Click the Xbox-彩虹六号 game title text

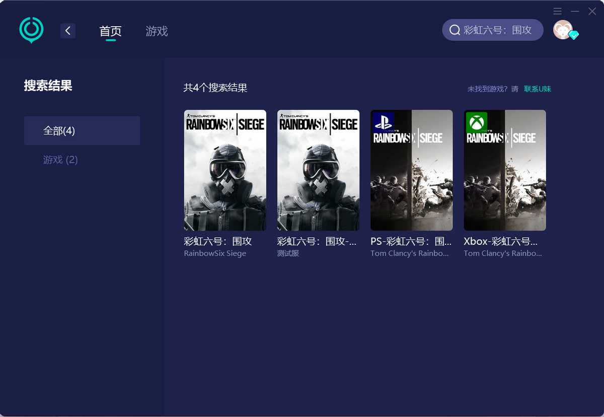pyautogui.click(x=500, y=241)
